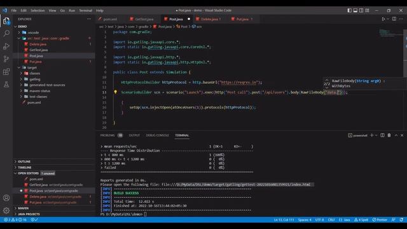This screenshot has width=407, height=229.
Task: Open pom.xml in the explorer tree
Action: pos(34,102)
